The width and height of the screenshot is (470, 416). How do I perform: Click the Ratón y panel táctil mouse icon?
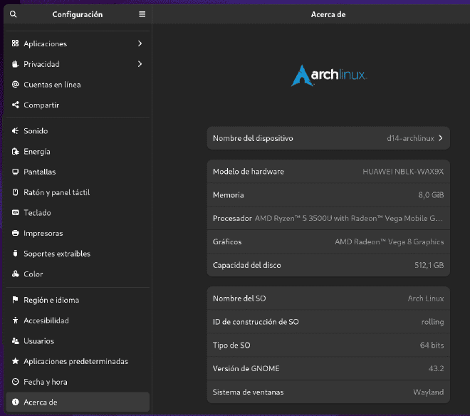coord(15,192)
